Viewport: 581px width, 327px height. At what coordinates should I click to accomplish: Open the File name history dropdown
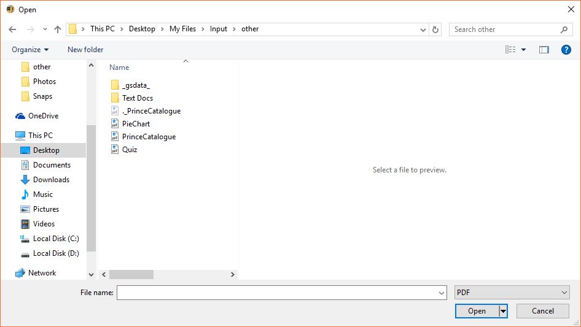pos(442,293)
